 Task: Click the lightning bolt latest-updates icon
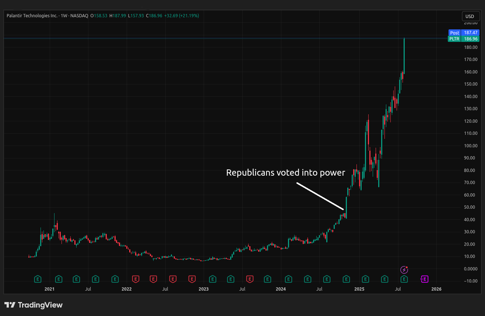coord(404,270)
